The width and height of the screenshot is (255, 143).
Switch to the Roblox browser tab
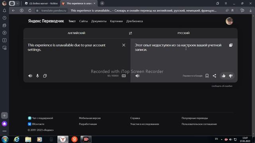(x=41, y=4)
